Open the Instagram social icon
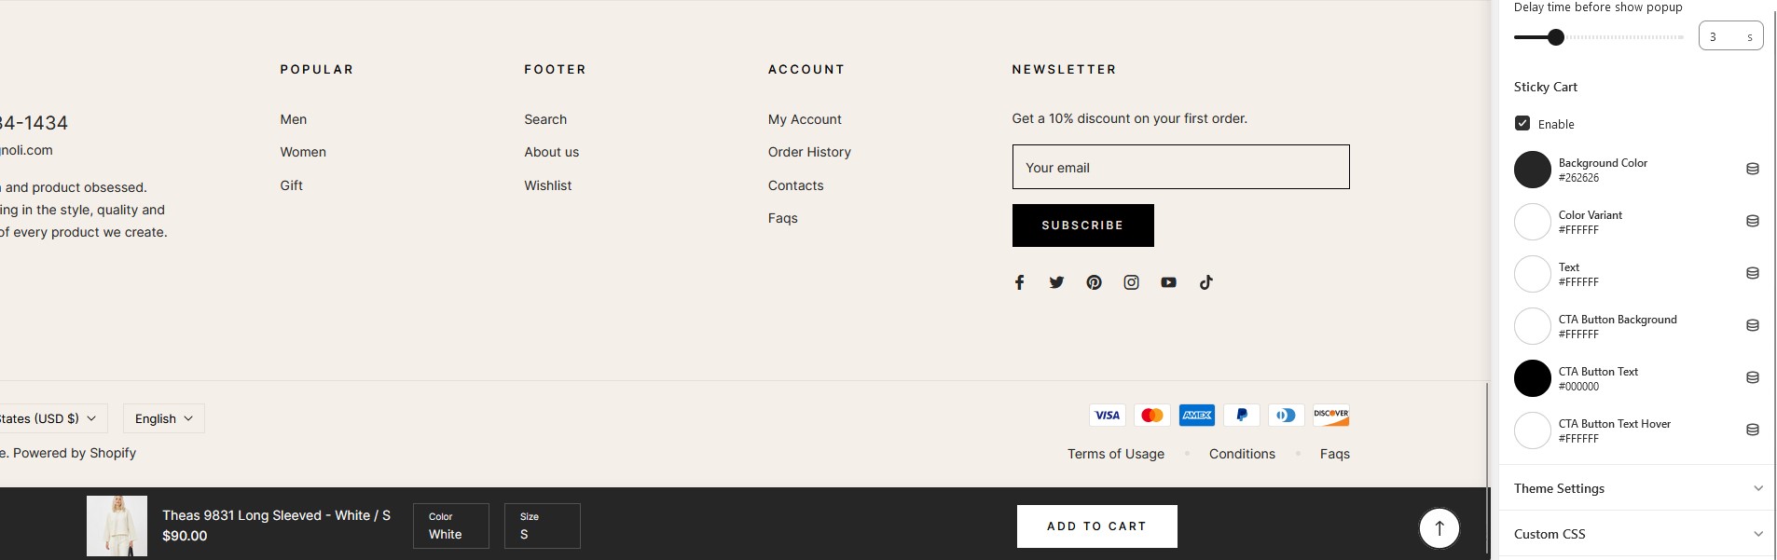1777x560 pixels. click(1131, 282)
